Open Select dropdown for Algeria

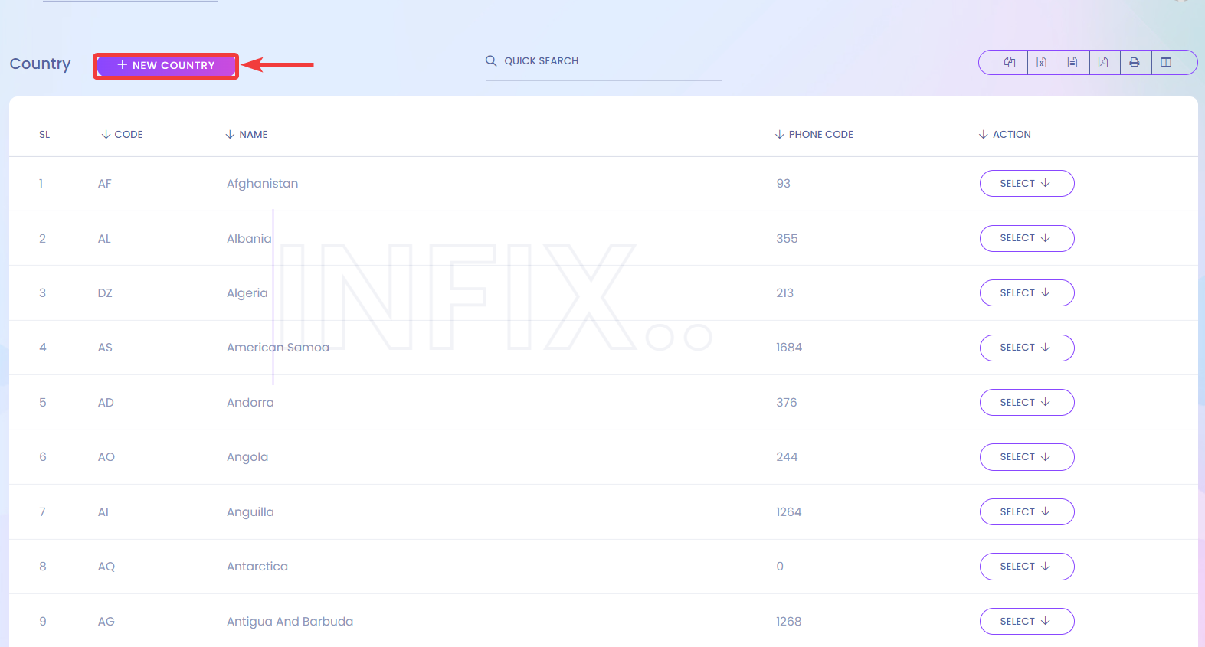coord(1027,293)
